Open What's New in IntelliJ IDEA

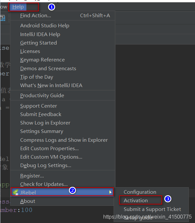(63, 85)
